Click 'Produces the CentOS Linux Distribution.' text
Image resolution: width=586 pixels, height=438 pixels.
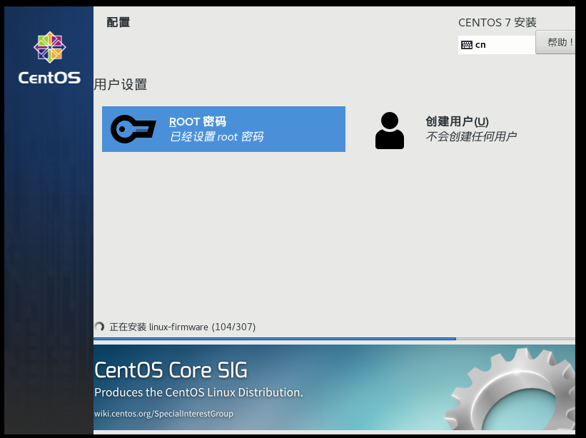[x=199, y=392]
